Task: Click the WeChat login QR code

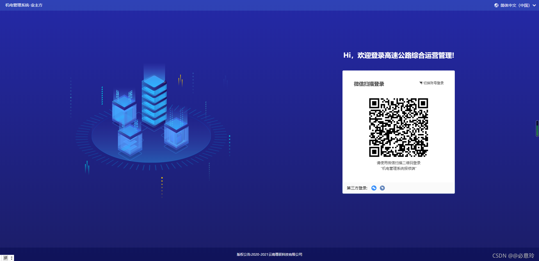Action: pos(399,128)
